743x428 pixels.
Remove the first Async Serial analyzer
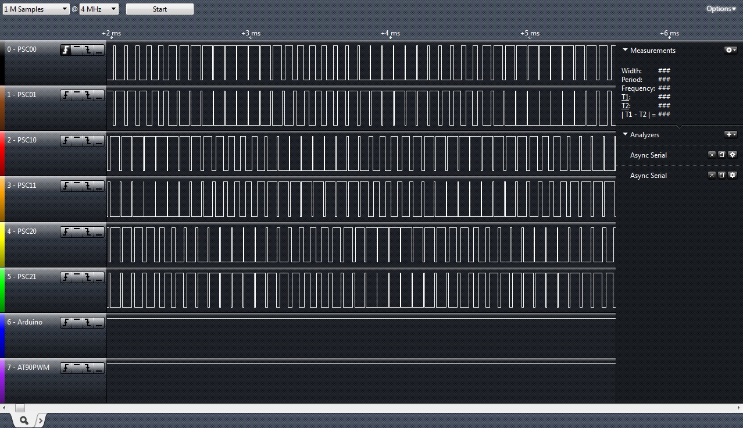coord(712,155)
